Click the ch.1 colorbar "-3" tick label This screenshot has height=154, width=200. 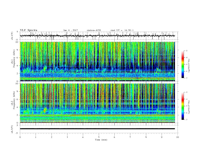coord(186,51)
